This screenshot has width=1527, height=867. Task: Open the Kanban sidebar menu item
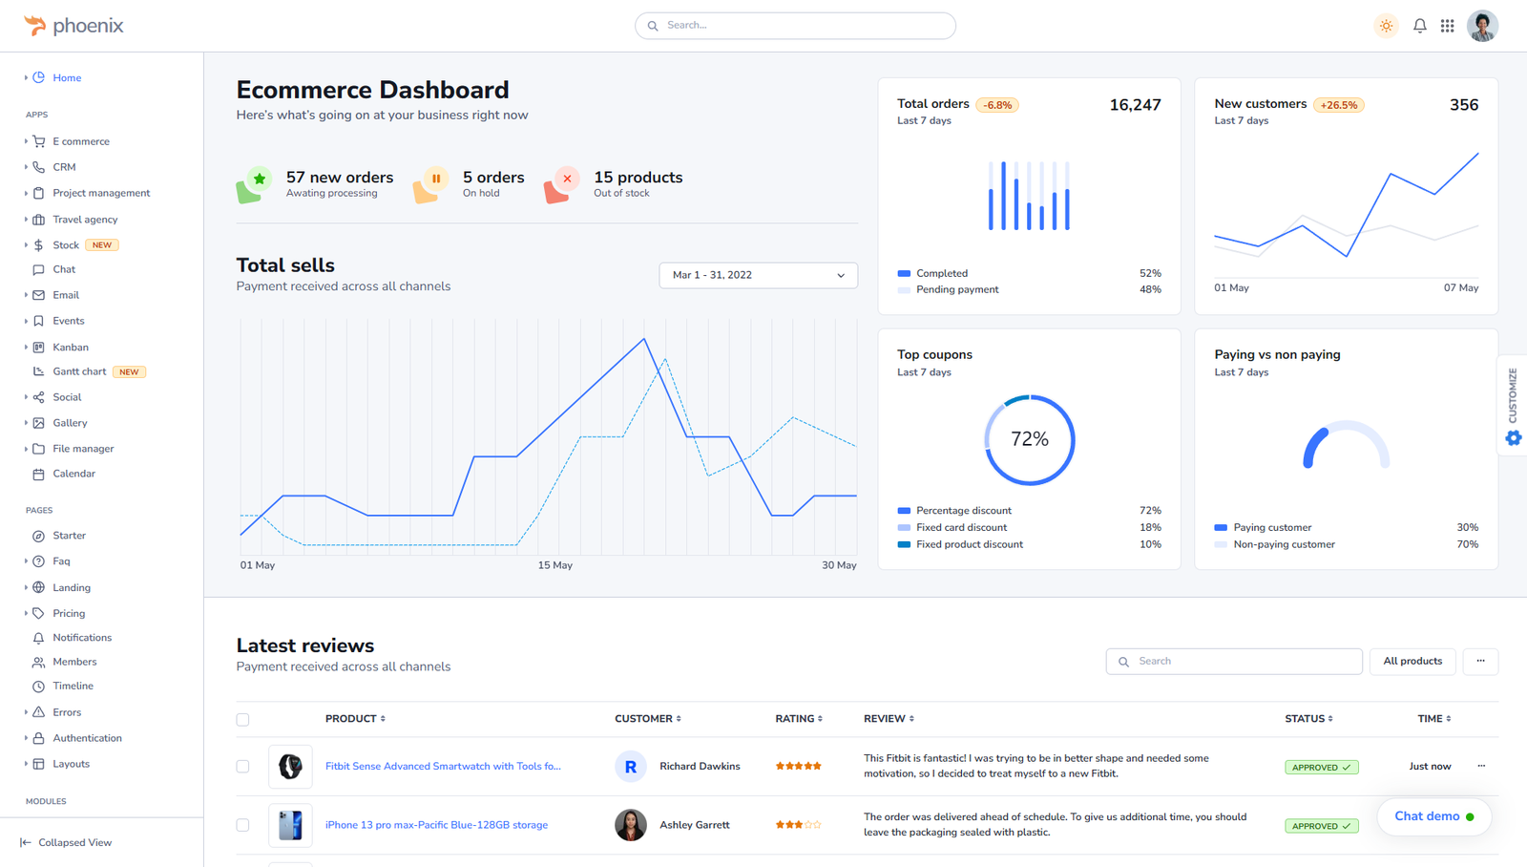pyautogui.click(x=71, y=348)
